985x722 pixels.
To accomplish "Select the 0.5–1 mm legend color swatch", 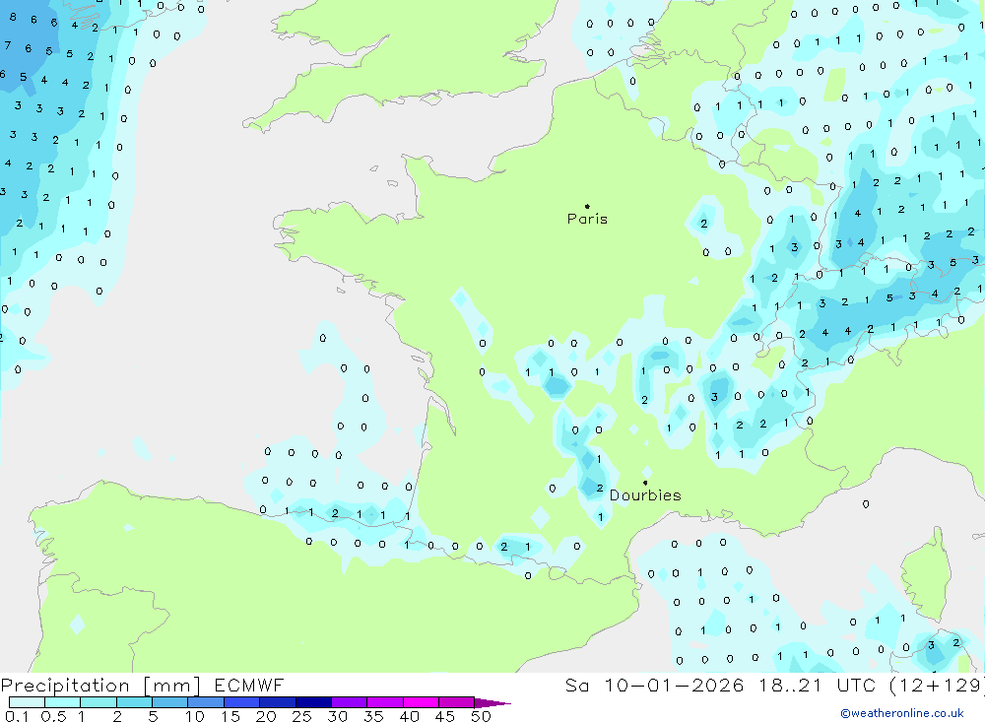I will pos(62,702).
